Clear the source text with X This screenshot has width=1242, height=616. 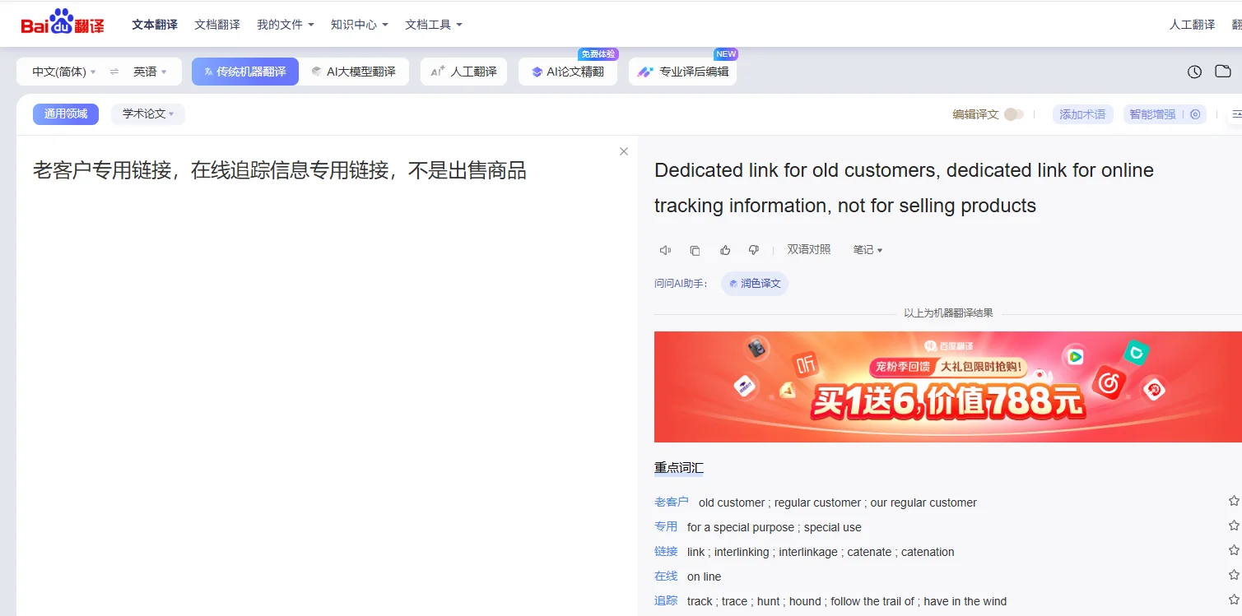click(624, 151)
